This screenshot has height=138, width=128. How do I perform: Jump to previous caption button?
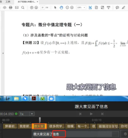click(x=80, y=114)
